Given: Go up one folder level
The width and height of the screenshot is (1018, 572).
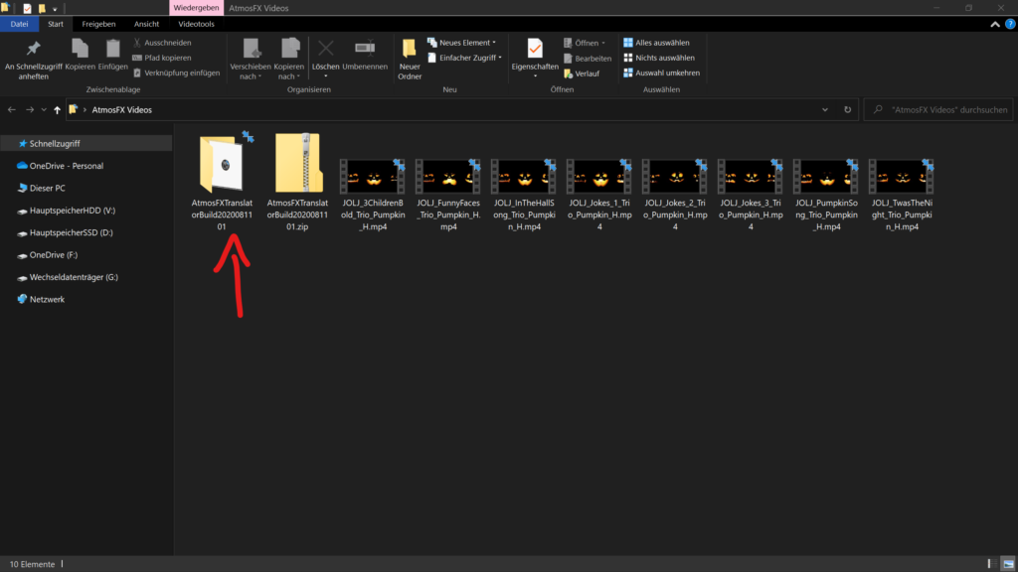Looking at the screenshot, I should (57, 109).
